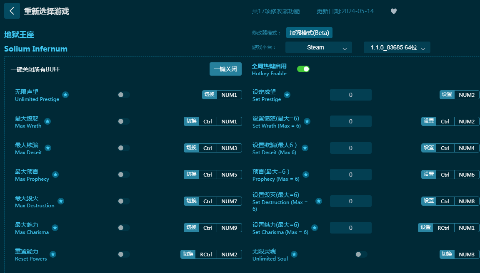This screenshot has height=273, width=480.
Task: Click star icon next to Max Charisma
Action: point(55,228)
